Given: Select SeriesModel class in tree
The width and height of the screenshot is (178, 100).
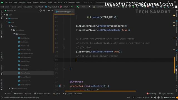Looking at the screenshot, I should [24, 81].
